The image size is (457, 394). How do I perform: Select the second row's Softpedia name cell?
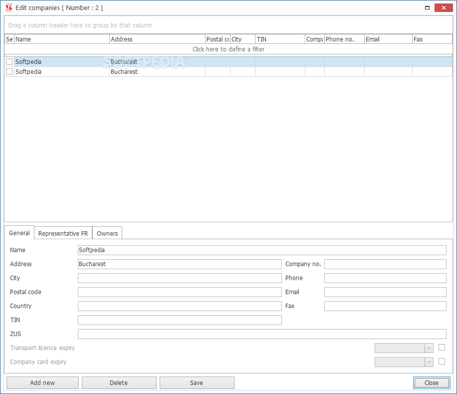click(x=62, y=71)
